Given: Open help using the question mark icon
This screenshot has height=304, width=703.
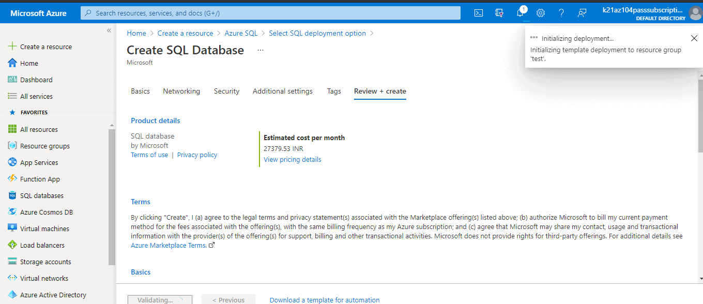Looking at the screenshot, I should (x=561, y=12).
